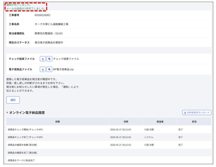The width and height of the screenshot is (216, 167).
Task: Select row 成果品チェック完了 [チェックAPI]
Action: [109, 137]
